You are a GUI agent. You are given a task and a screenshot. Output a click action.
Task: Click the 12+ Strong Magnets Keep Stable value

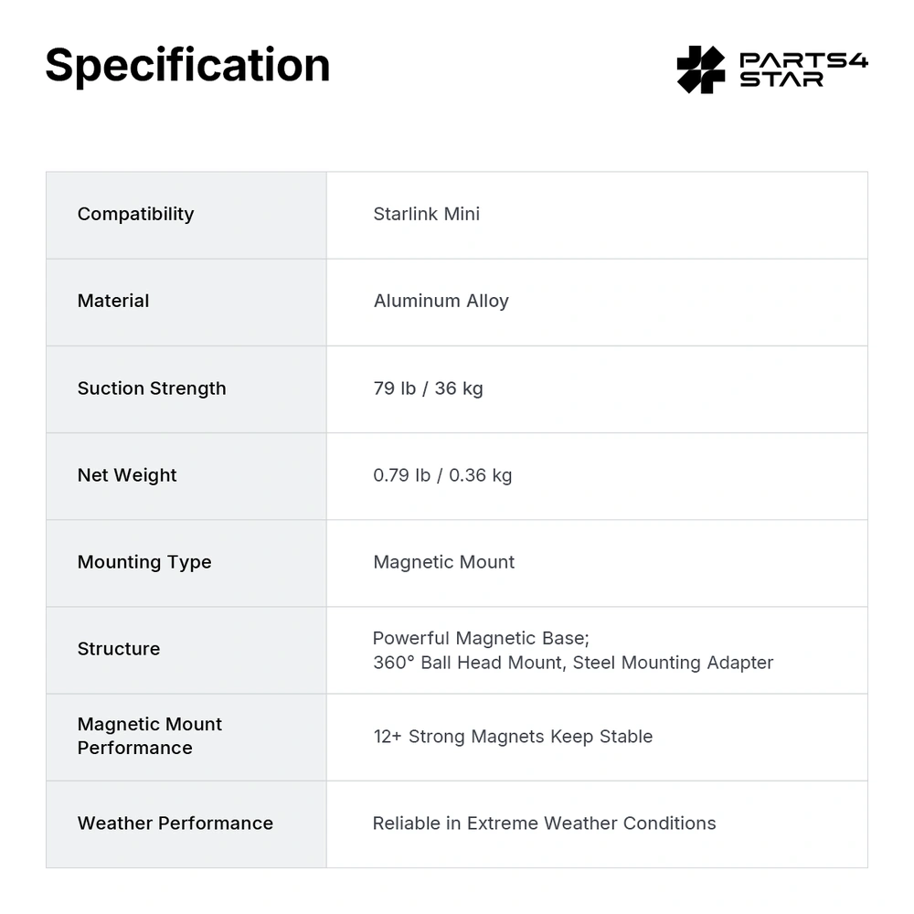[x=513, y=737]
